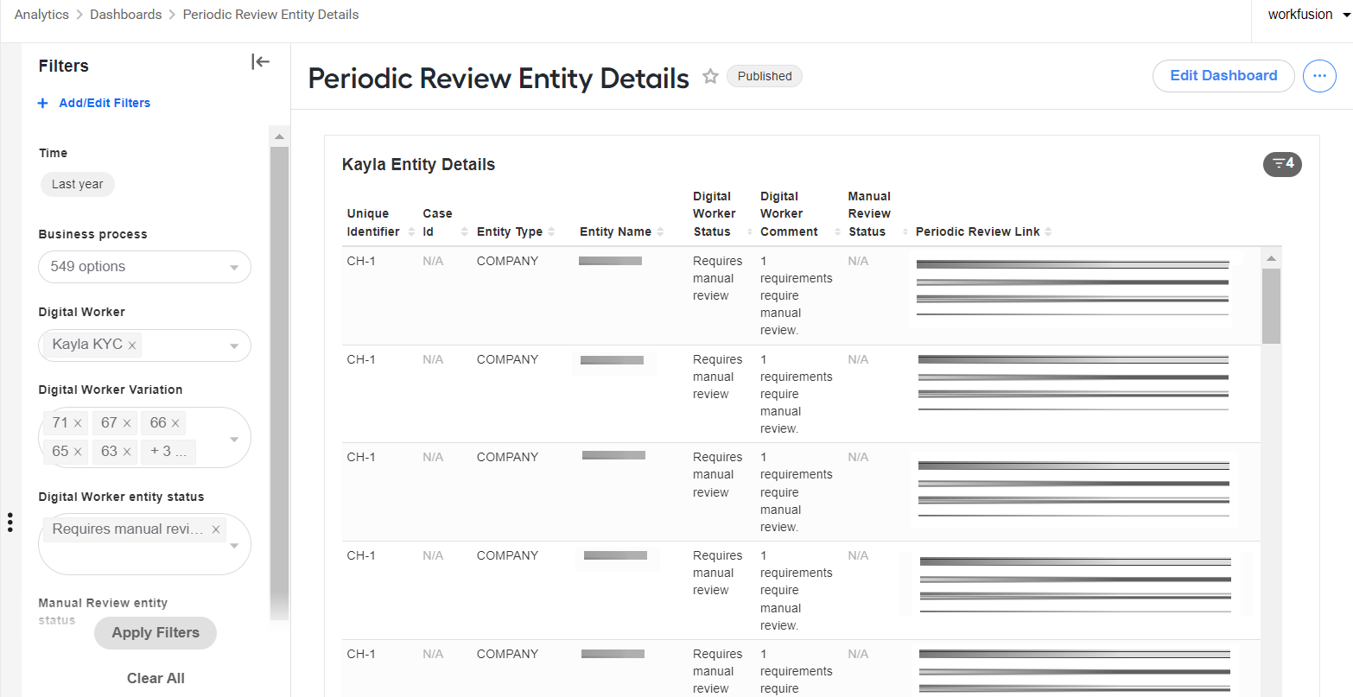Click the Add/Edit Filters link
The image size is (1353, 697).
click(105, 103)
